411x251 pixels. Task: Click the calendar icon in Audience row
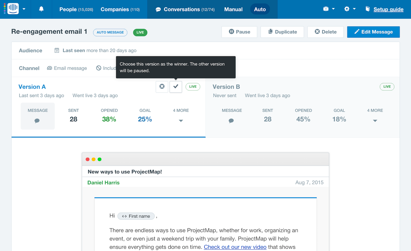click(x=57, y=50)
